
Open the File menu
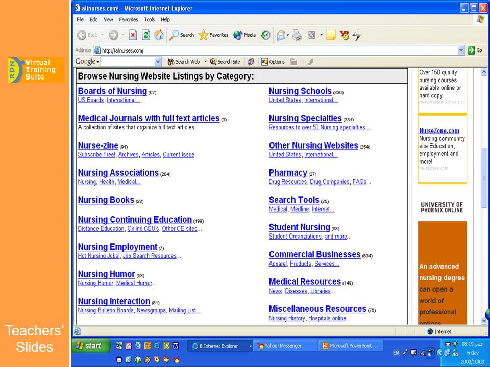pos(80,20)
